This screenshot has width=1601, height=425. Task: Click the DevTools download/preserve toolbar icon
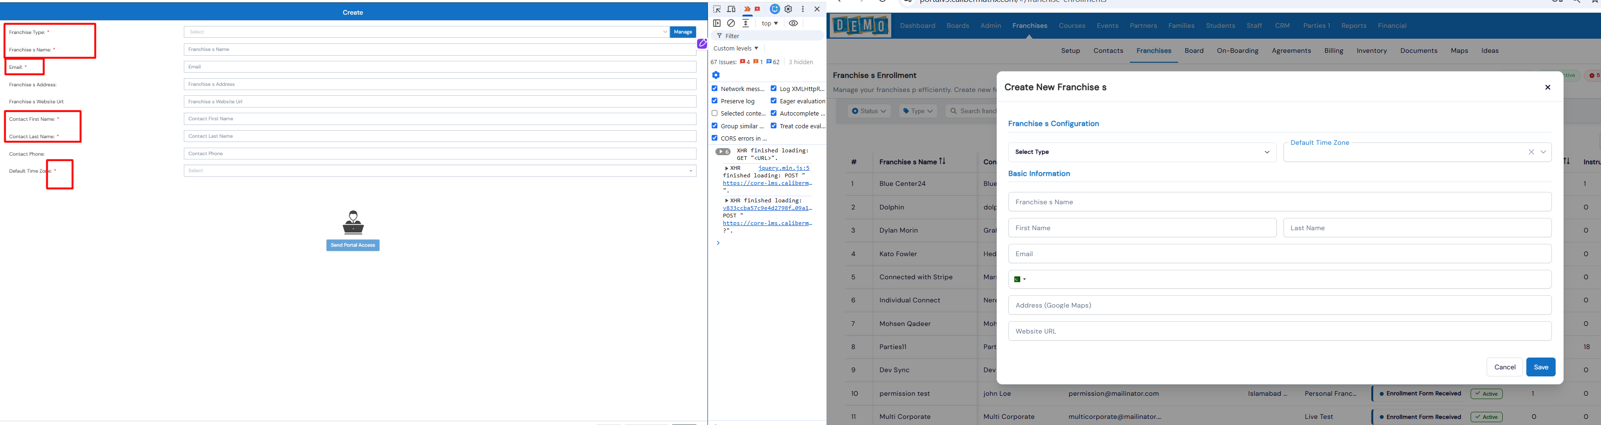(746, 23)
